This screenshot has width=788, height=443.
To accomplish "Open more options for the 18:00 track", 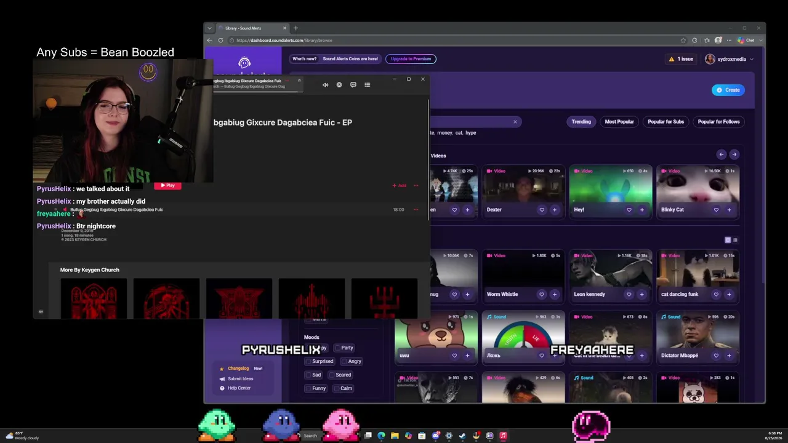I will pos(416,210).
